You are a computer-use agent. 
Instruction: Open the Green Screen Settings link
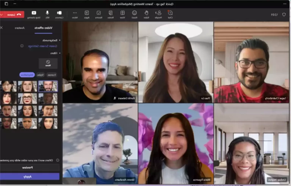coord(42,46)
